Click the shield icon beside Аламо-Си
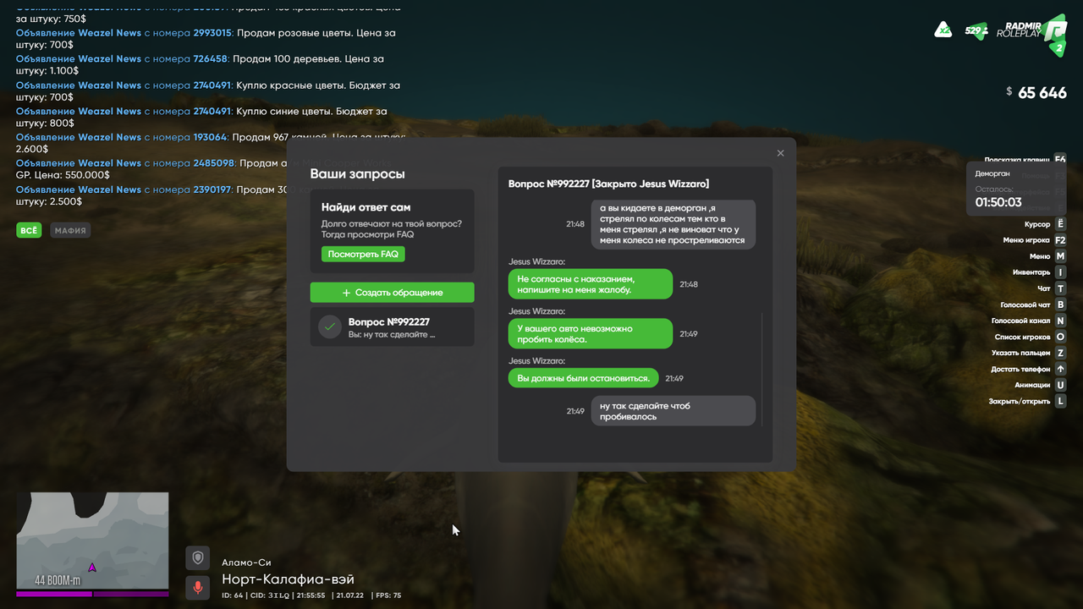The height and width of the screenshot is (609, 1083). pyautogui.click(x=198, y=558)
